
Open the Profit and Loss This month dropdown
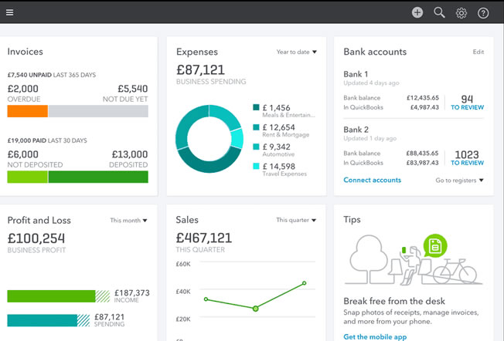click(128, 221)
